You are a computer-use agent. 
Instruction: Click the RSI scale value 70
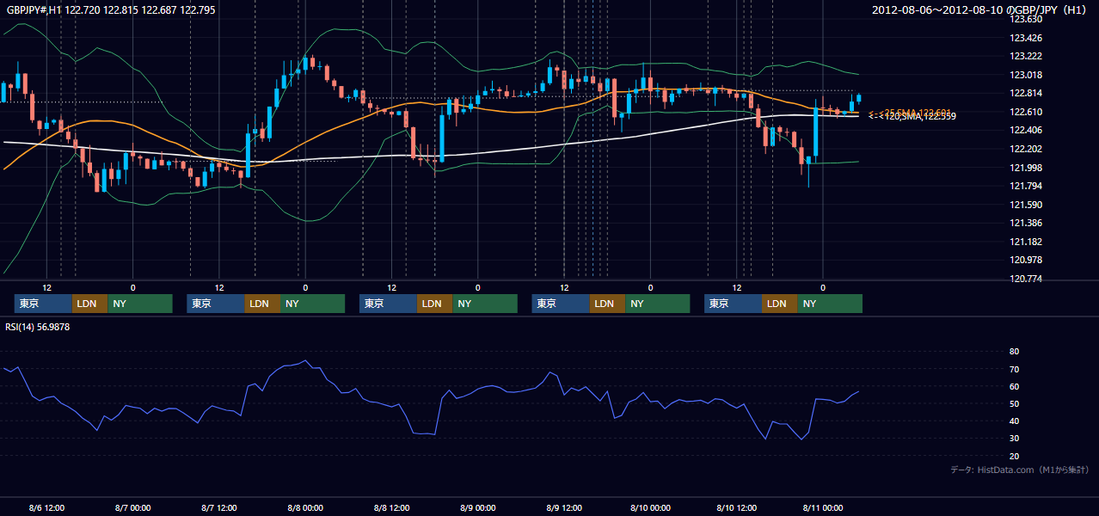point(1014,370)
